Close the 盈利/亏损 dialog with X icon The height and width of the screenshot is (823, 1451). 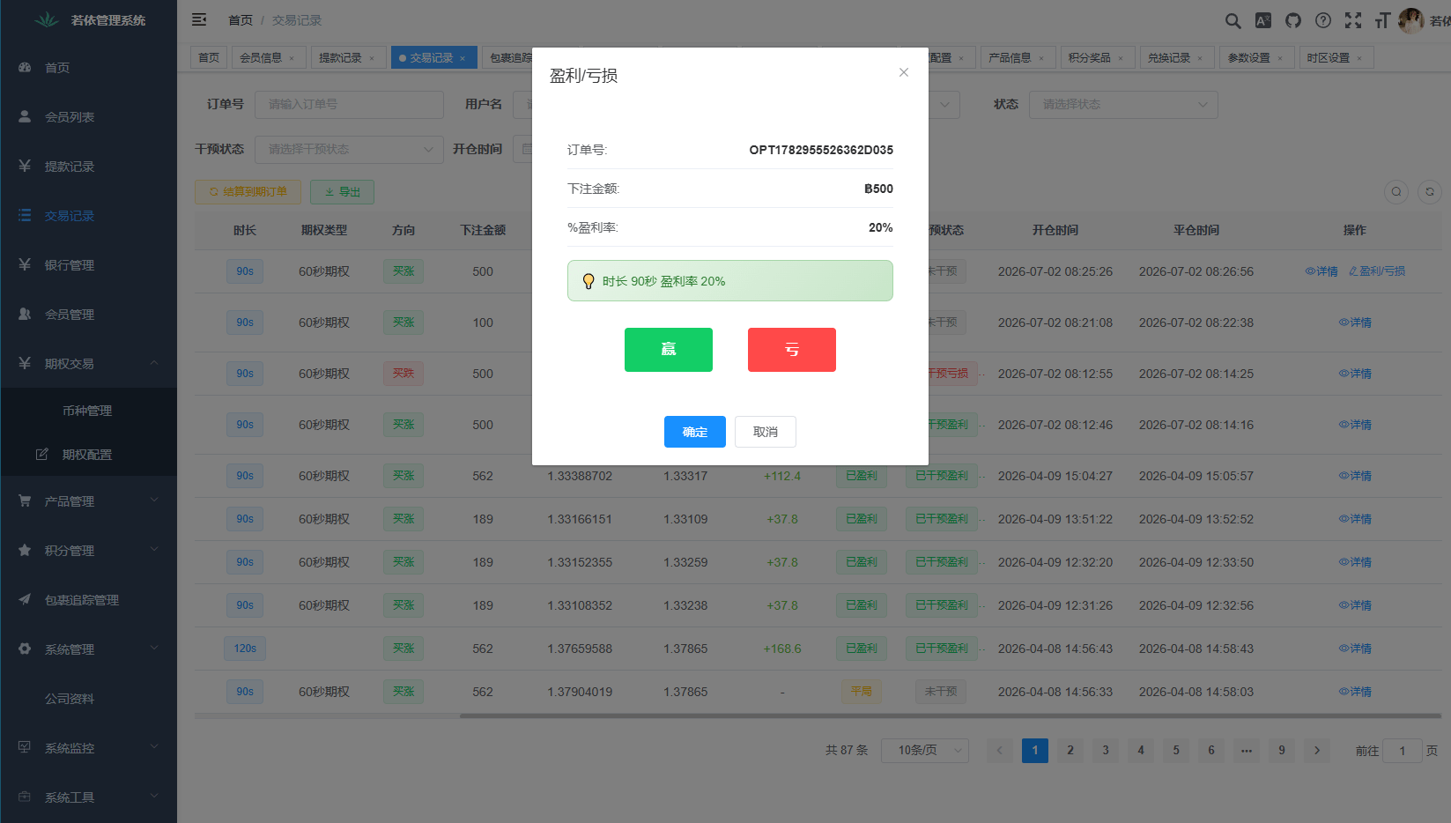point(903,72)
